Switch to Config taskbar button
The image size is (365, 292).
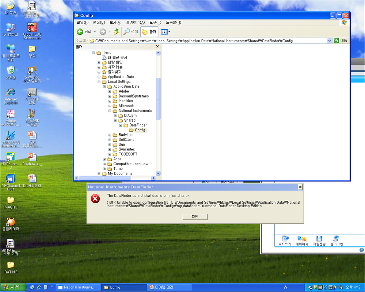click(x=124, y=287)
